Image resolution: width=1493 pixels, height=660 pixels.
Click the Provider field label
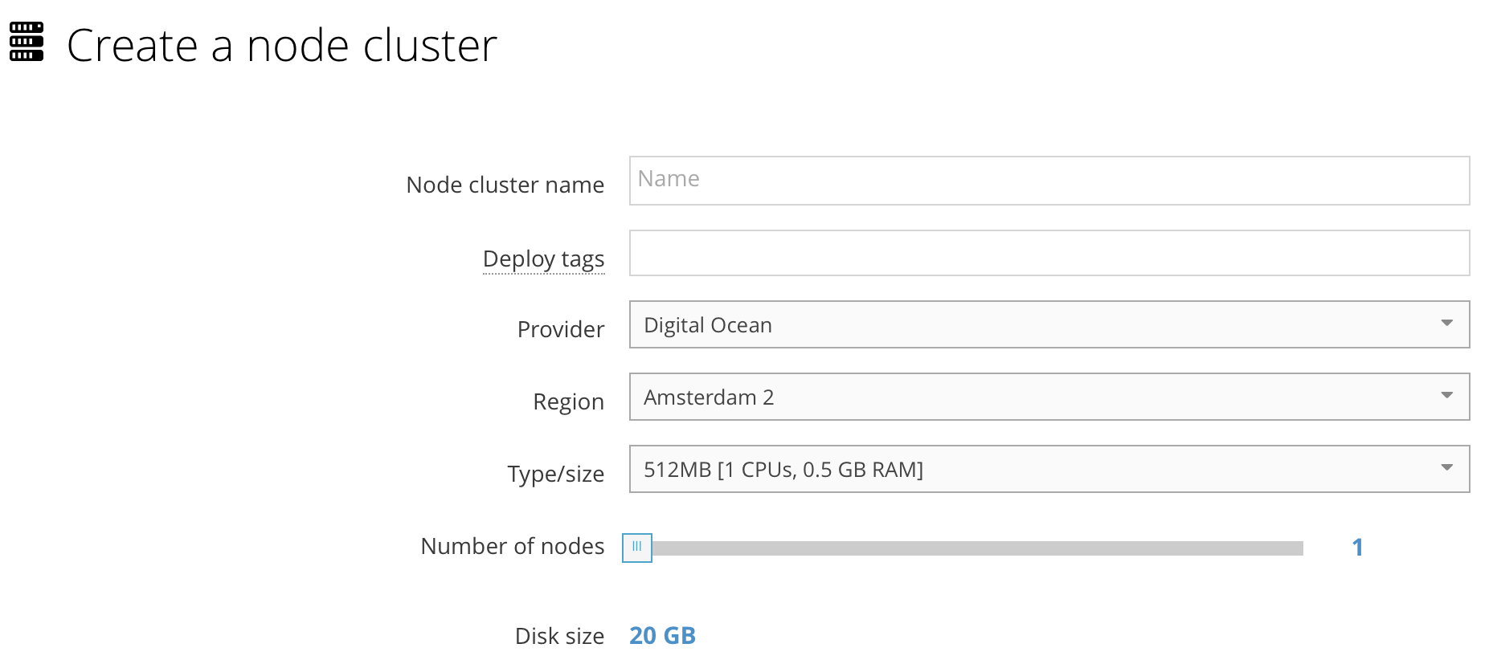click(x=560, y=329)
